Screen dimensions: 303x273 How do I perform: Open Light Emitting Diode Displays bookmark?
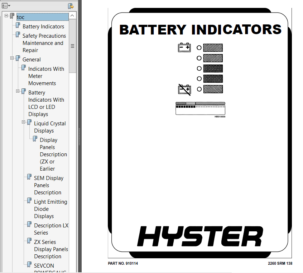pyautogui.click(x=50, y=209)
